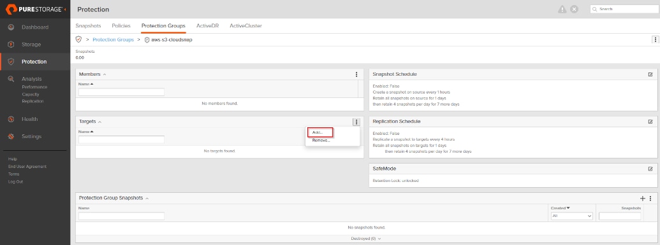Click the breadcrumb shield home icon
This screenshot has width=660, height=245.
pos(78,39)
